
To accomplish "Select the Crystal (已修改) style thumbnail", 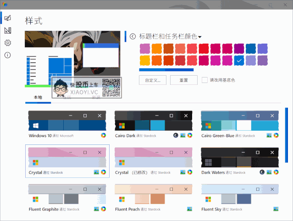I will tap(154, 157).
